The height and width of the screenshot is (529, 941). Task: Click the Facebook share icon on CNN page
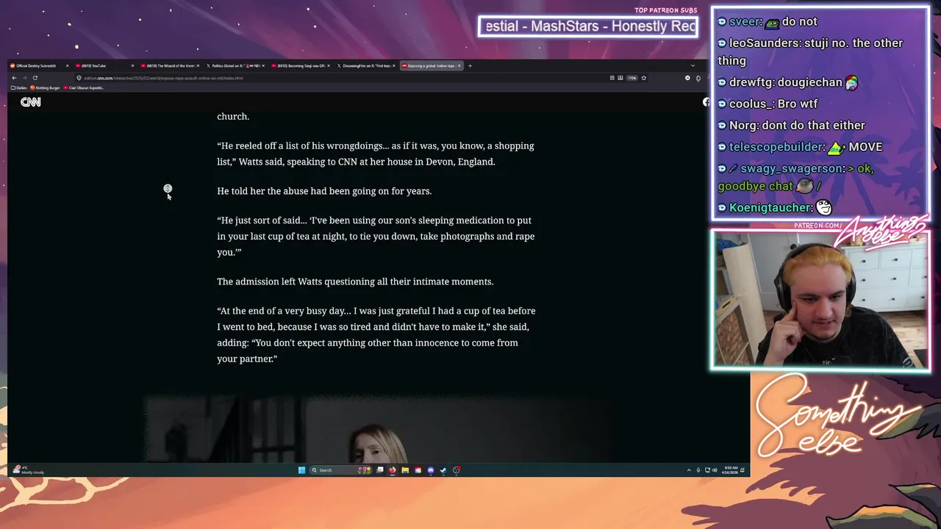(706, 102)
